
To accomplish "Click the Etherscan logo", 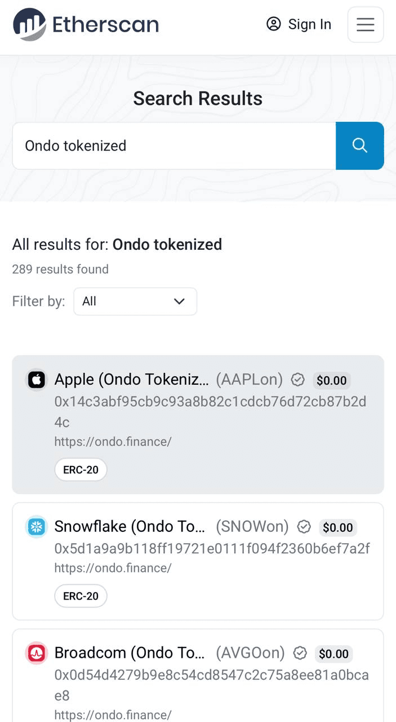I will [86, 24].
